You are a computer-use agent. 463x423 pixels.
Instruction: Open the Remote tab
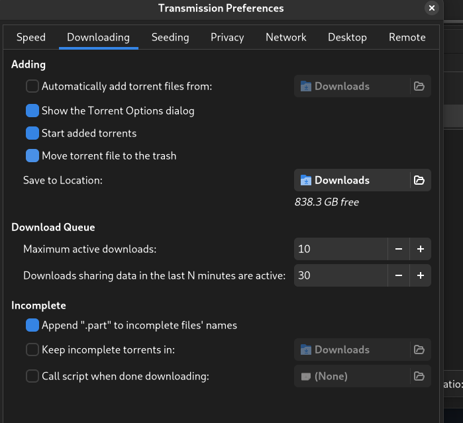click(407, 38)
